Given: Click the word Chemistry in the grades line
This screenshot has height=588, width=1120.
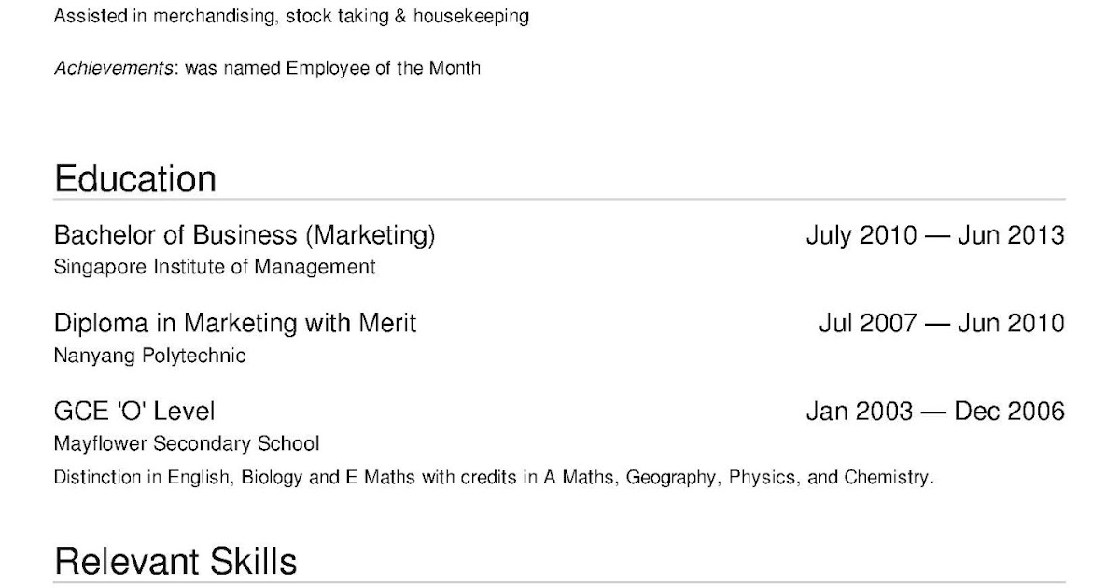Looking at the screenshot, I should (x=888, y=478).
